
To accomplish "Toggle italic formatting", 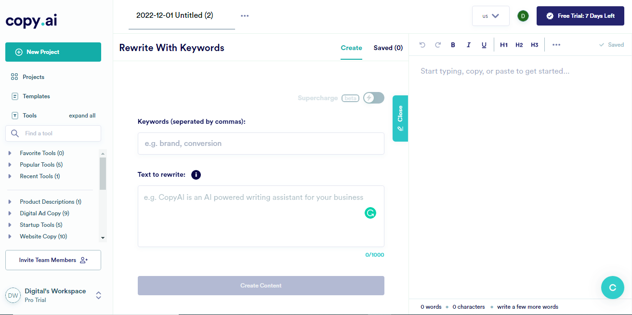I will coord(468,45).
